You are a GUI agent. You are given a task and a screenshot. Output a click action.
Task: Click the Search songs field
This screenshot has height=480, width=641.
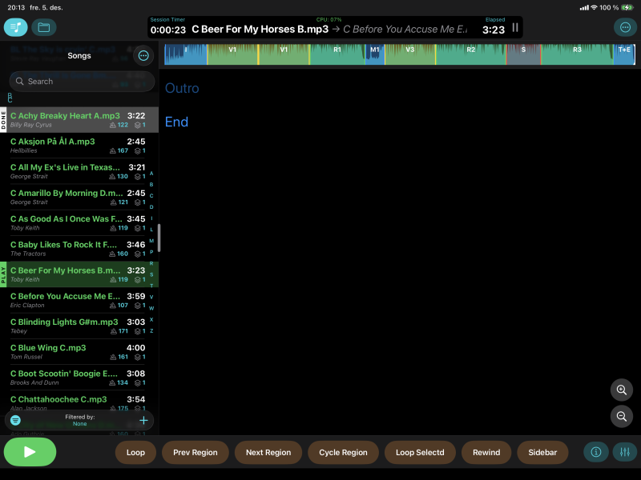(82, 81)
